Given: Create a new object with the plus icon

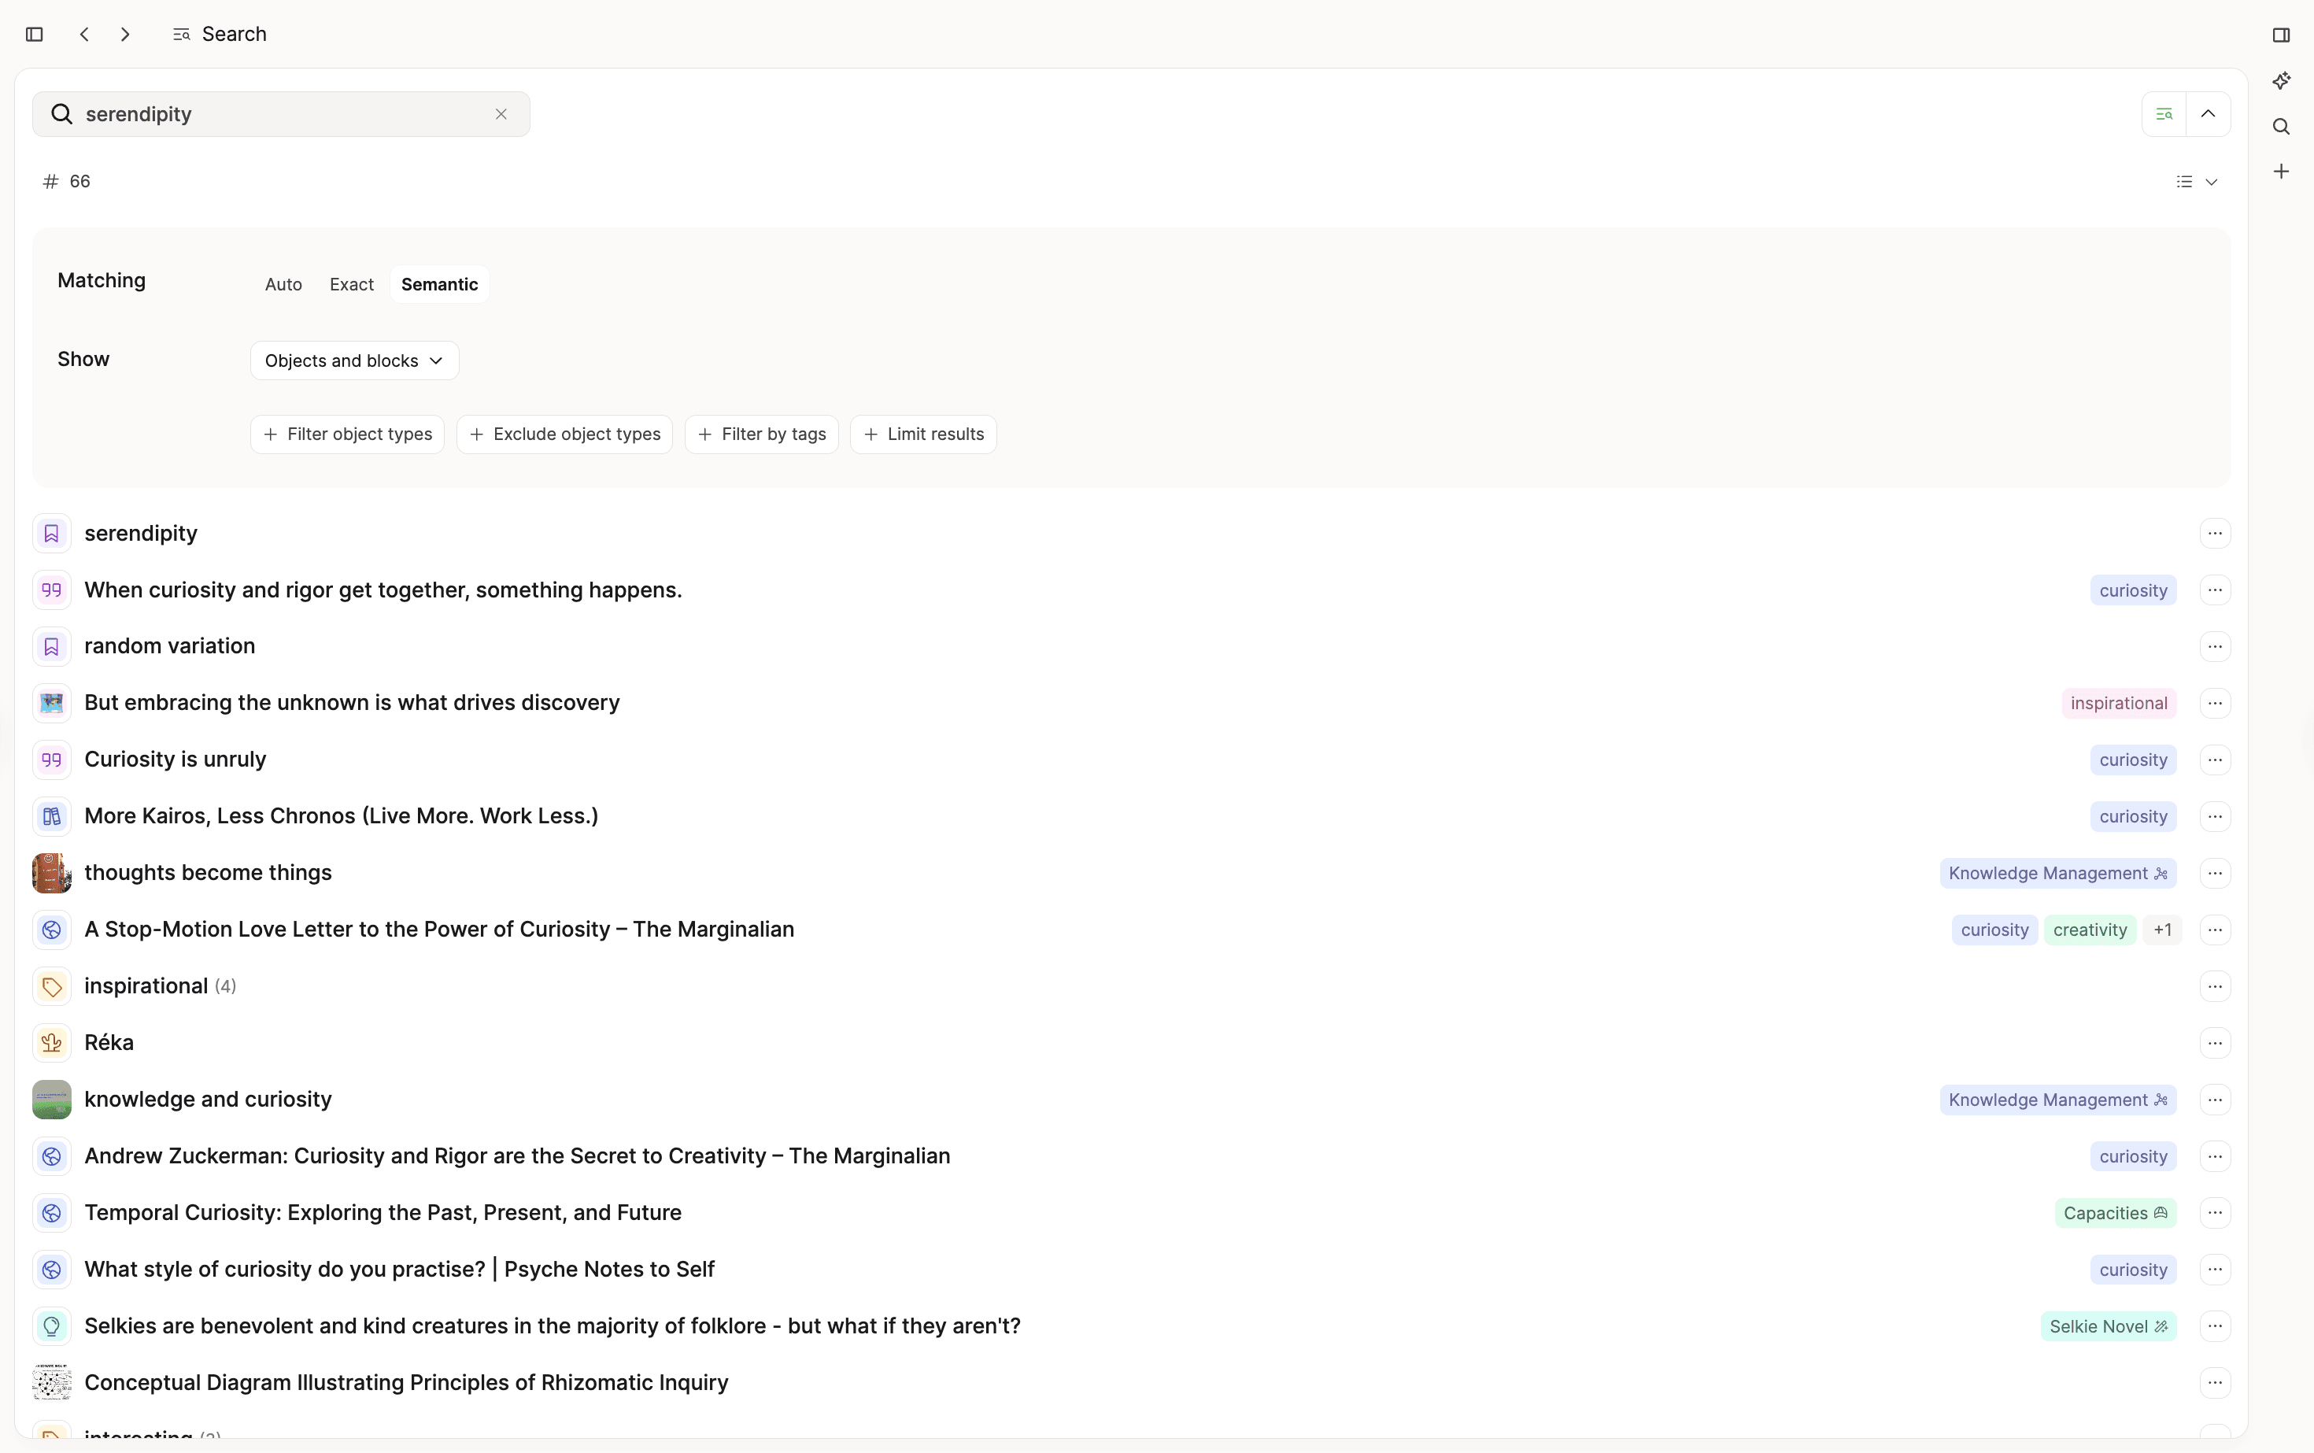Looking at the screenshot, I should [2281, 171].
